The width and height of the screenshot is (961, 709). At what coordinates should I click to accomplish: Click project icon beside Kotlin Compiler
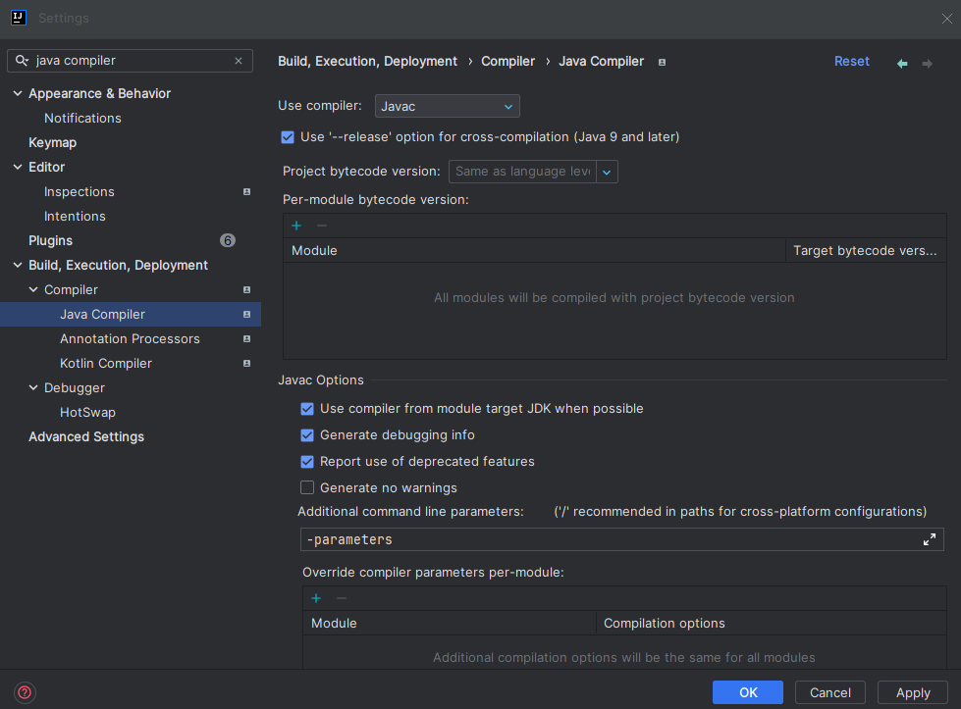click(247, 363)
